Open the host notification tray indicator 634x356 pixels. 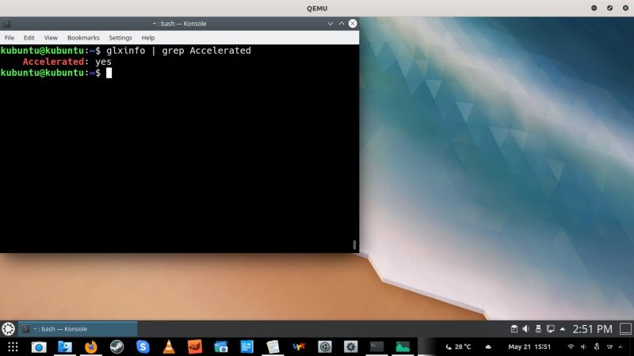tap(609, 347)
